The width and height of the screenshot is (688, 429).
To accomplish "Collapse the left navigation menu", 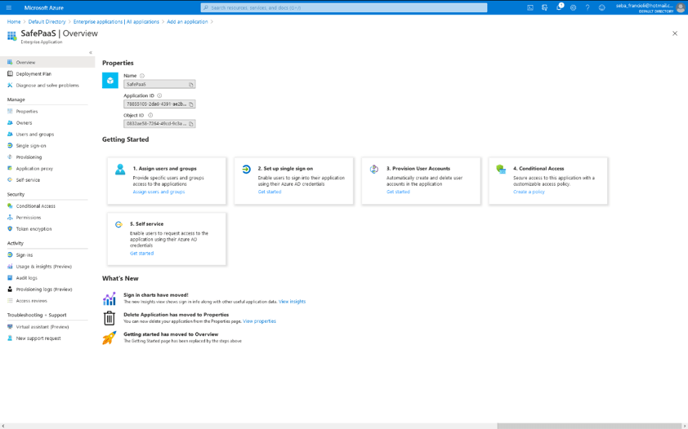I will pos(91,52).
